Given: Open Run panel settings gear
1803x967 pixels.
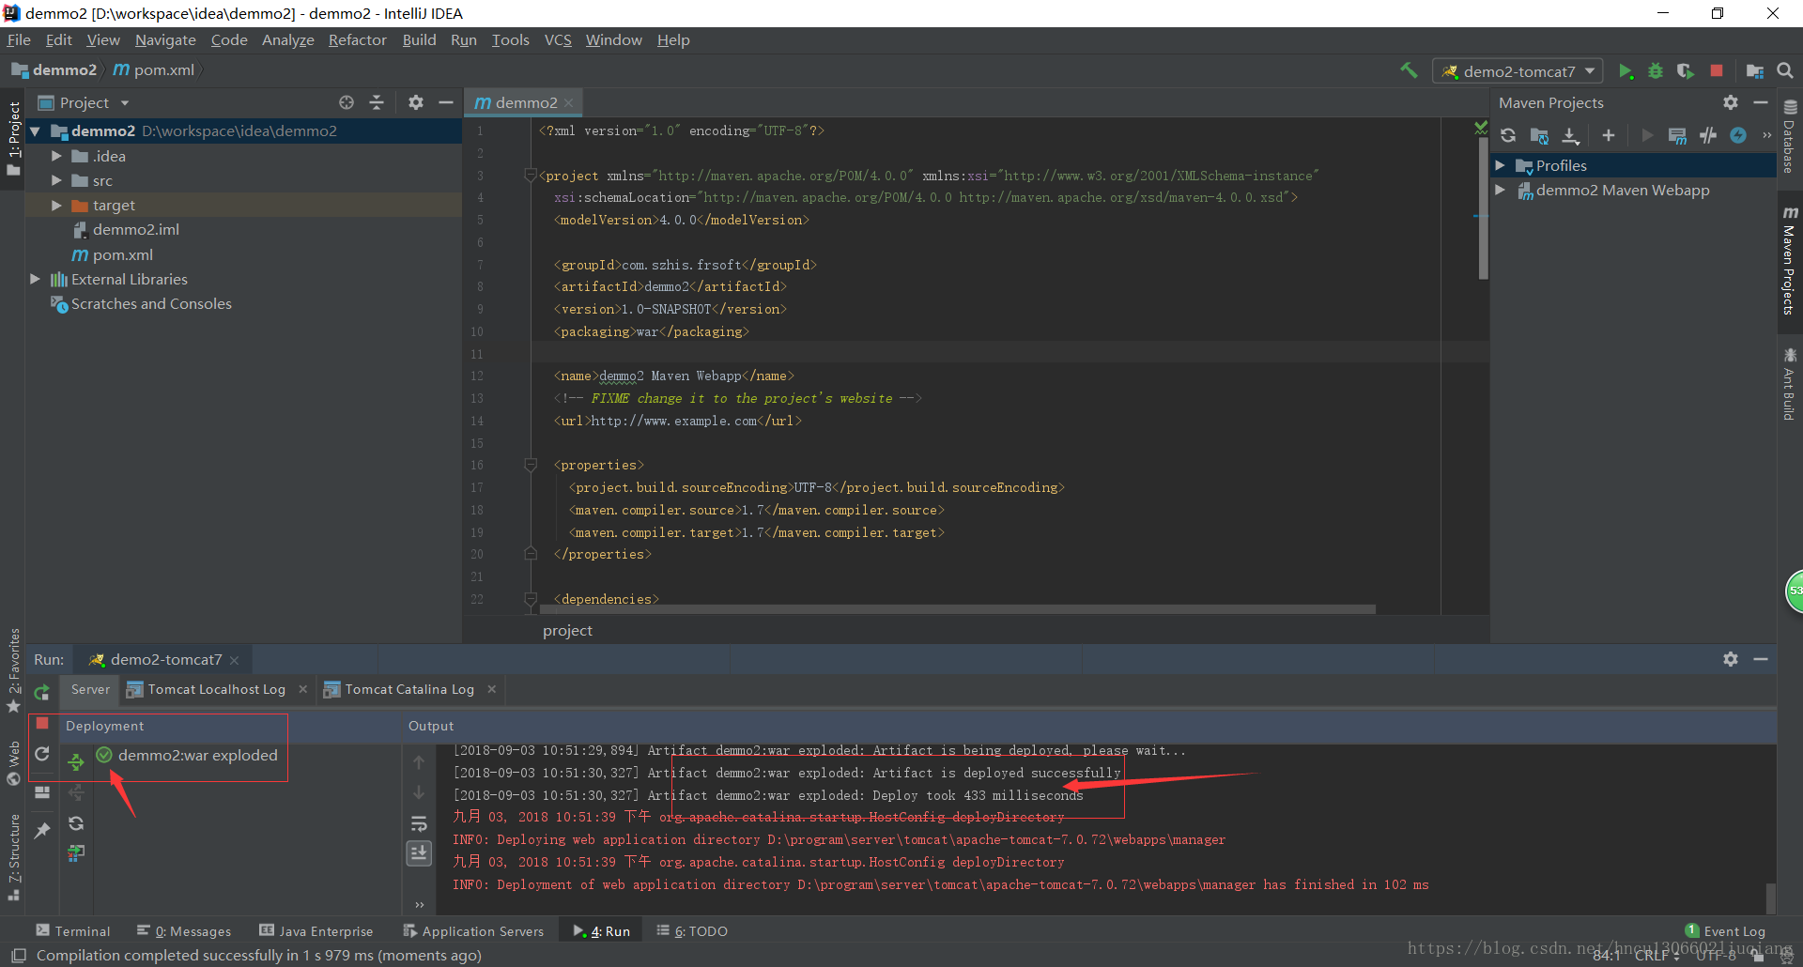Looking at the screenshot, I should point(1731,659).
